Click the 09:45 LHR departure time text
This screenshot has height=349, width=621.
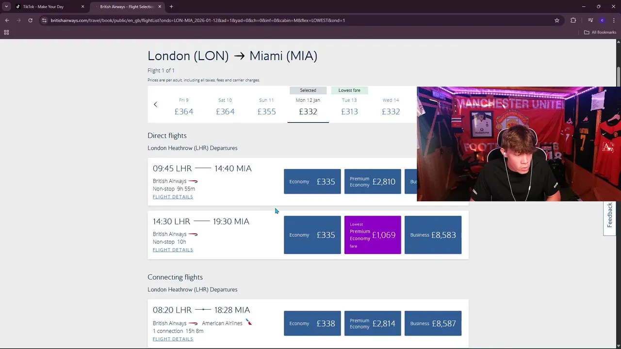click(x=172, y=168)
